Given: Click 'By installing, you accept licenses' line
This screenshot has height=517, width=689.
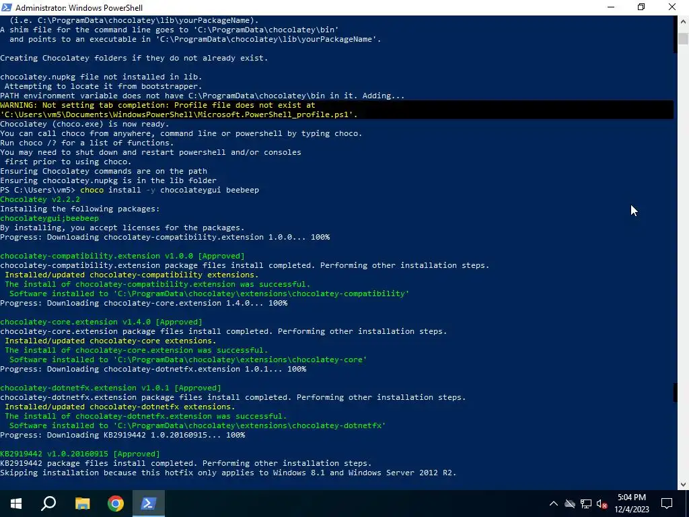Looking at the screenshot, I should point(122,228).
